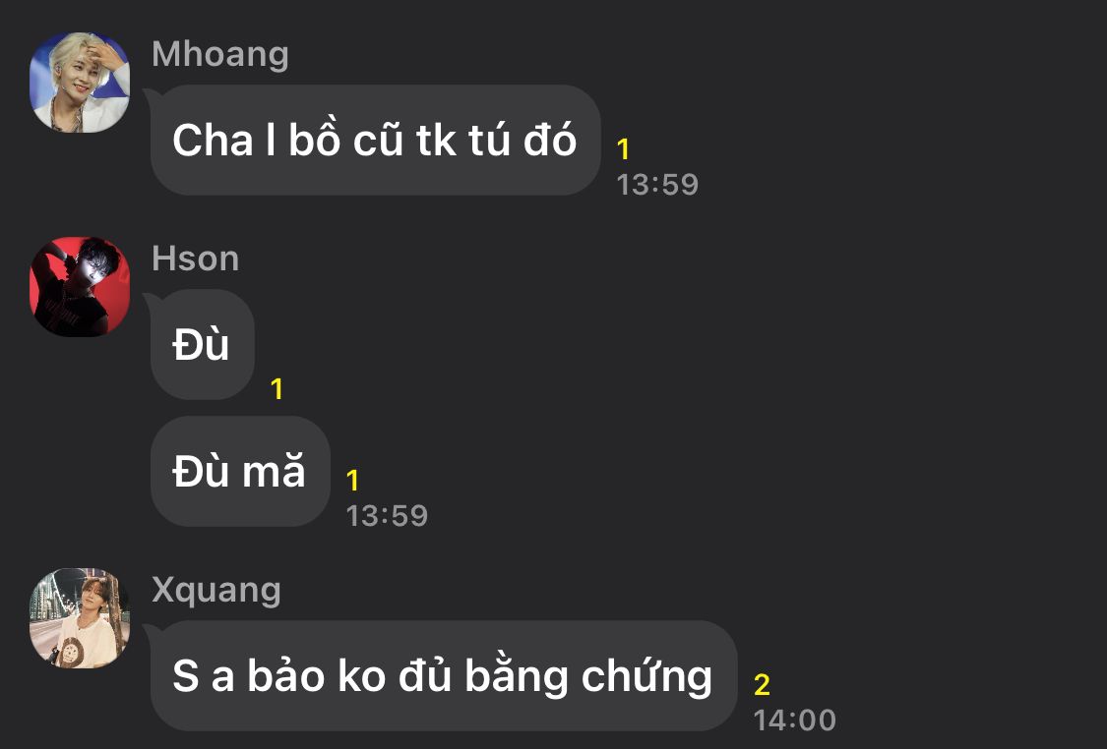Open Mhoang's profile picture
Screen dimensions: 1107x749
tap(80, 83)
